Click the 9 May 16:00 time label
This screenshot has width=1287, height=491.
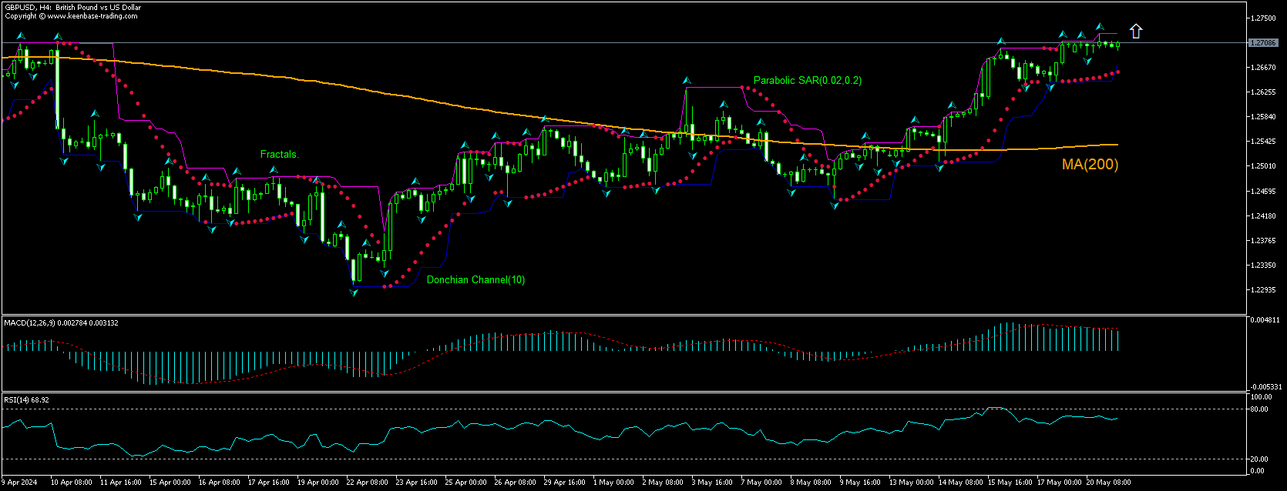click(x=861, y=483)
